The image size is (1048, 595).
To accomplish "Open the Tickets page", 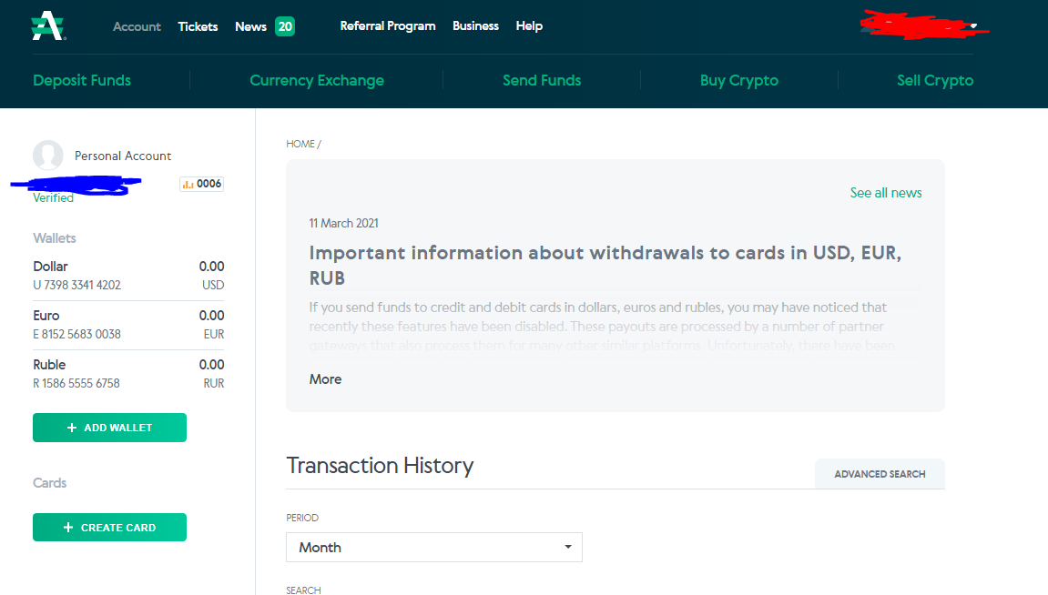I will pyautogui.click(x=198, y=26).
